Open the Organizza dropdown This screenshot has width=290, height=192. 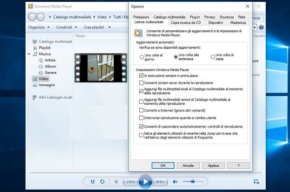tap(39, 27)
